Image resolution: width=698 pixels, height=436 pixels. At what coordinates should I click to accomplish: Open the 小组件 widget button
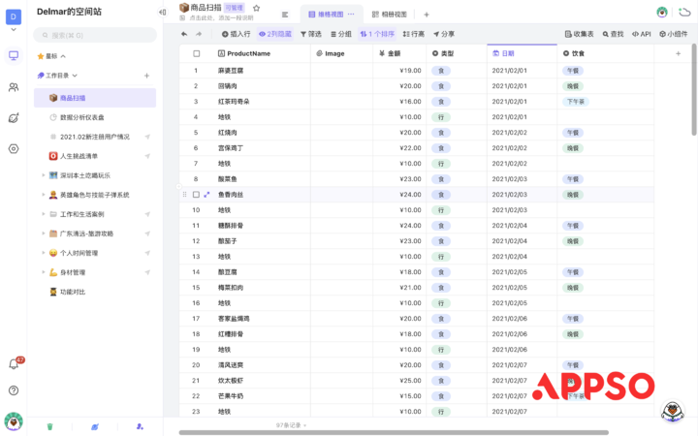click(673, 34)
